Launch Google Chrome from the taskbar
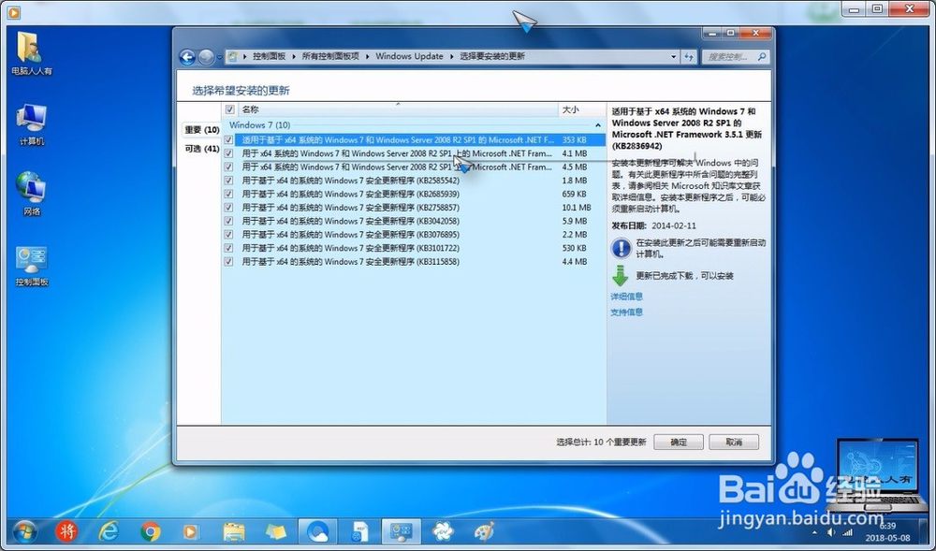This screenshot has height=551, width=936. click(x=150, y=530)
